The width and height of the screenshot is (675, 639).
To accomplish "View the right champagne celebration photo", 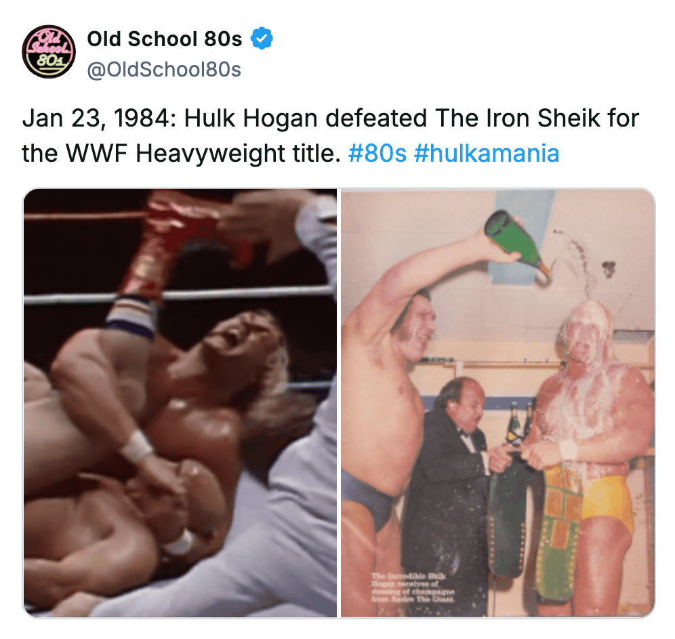I will [x=498, y=403].
